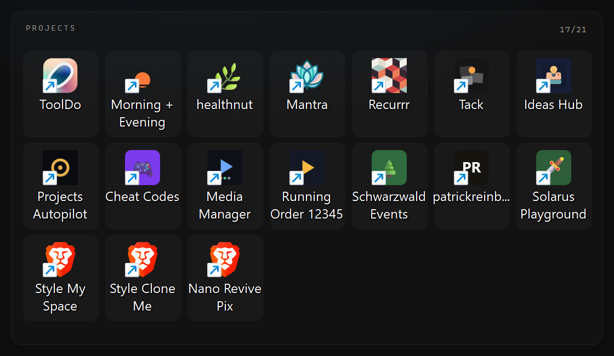
Task: Click the 17/21 counter
Action: (573, 30)
